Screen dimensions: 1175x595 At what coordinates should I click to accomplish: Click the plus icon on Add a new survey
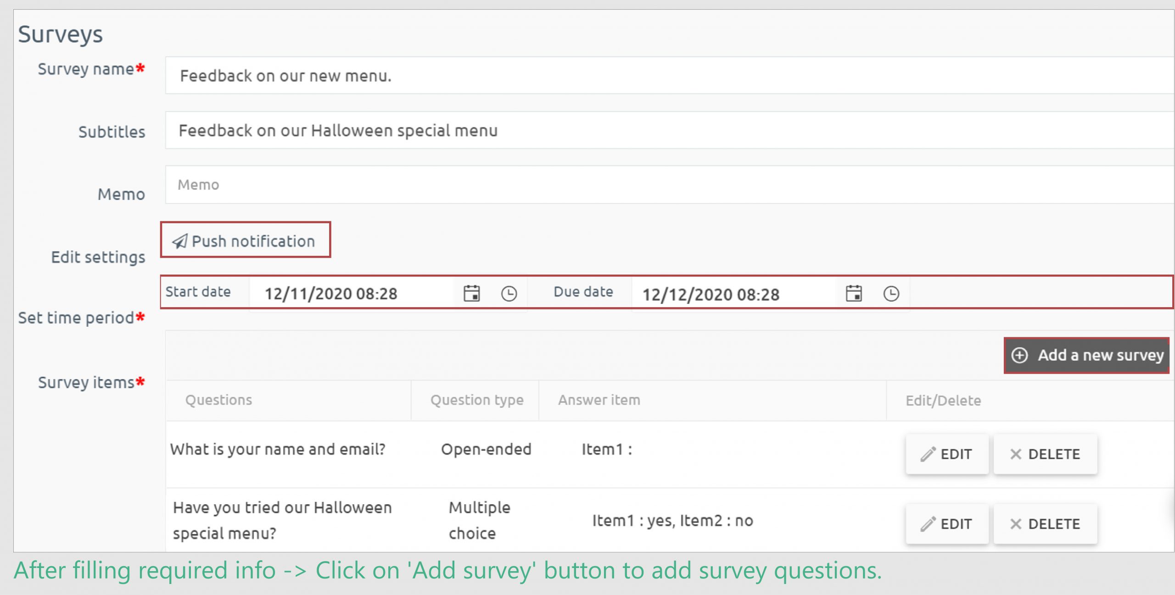(x=1019, y=355)
